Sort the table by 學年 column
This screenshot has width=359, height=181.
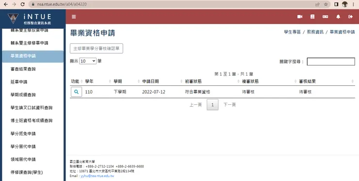(x=110, y=82)
